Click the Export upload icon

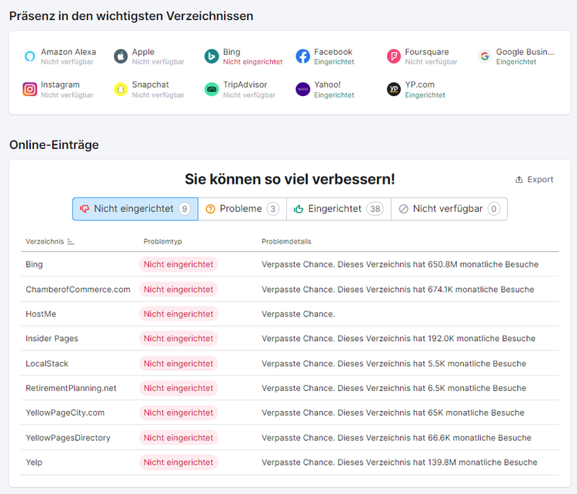pyautogui.click(x=519, y=179)
